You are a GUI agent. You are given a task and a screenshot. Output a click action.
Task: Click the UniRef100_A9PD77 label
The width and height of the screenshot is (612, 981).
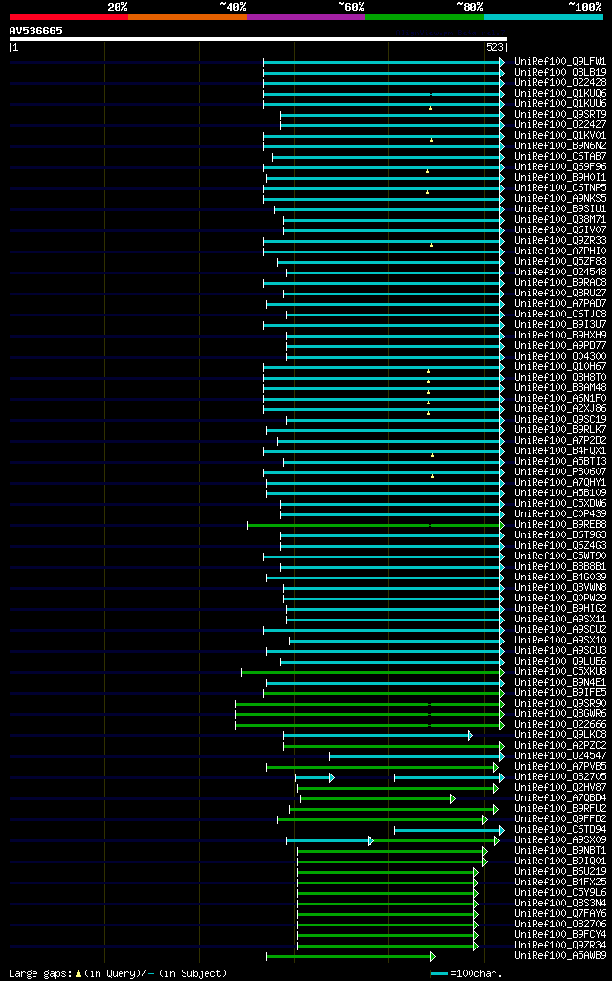click(560, 345)
